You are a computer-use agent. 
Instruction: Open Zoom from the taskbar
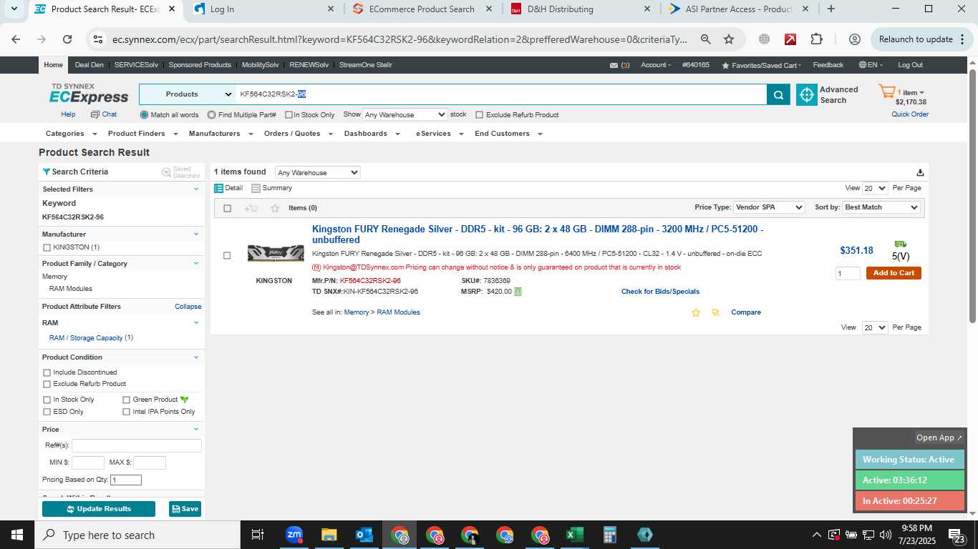click(294, 535)
